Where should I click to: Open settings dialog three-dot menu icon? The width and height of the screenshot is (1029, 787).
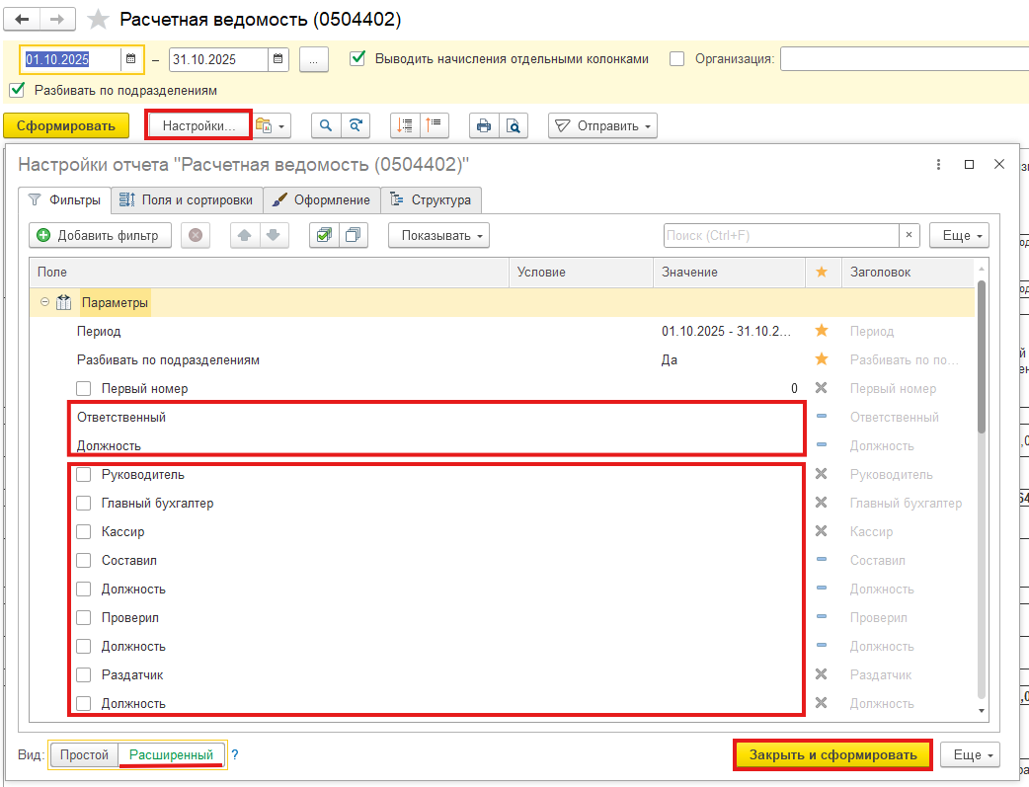(938, 164)
